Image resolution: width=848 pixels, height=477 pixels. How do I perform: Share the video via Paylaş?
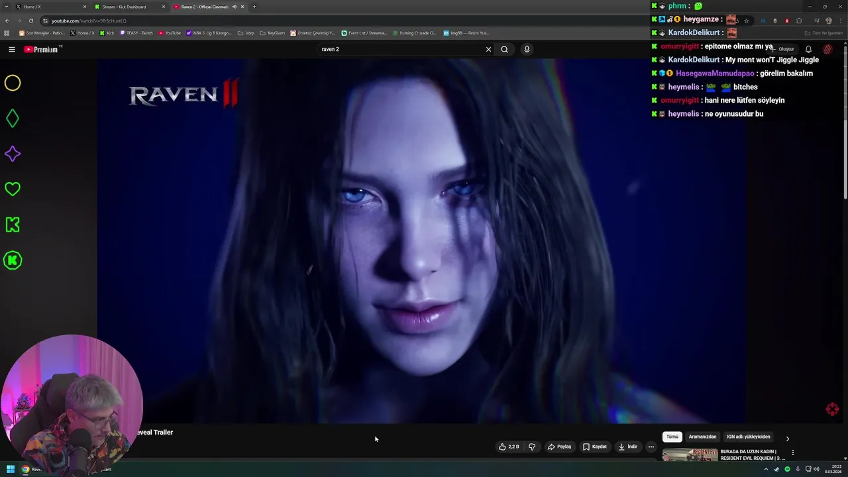(559, 447)
